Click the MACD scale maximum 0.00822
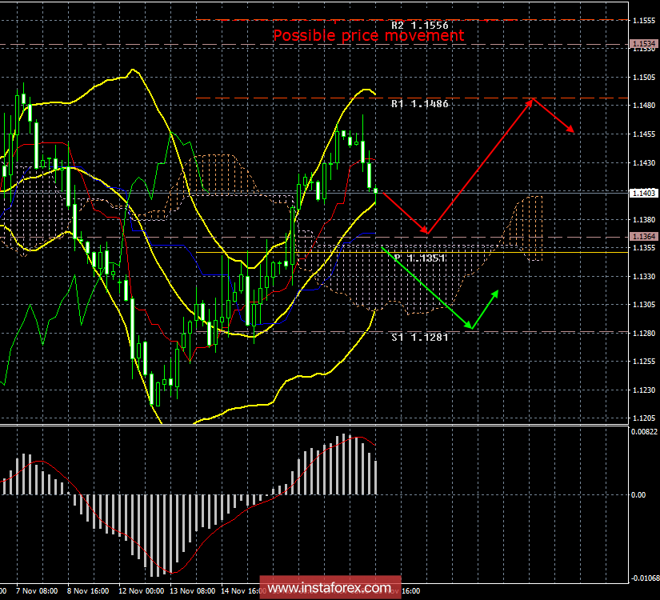Image resolution: width=660 pixels, height=600 pixels. [x=644, y=431]
